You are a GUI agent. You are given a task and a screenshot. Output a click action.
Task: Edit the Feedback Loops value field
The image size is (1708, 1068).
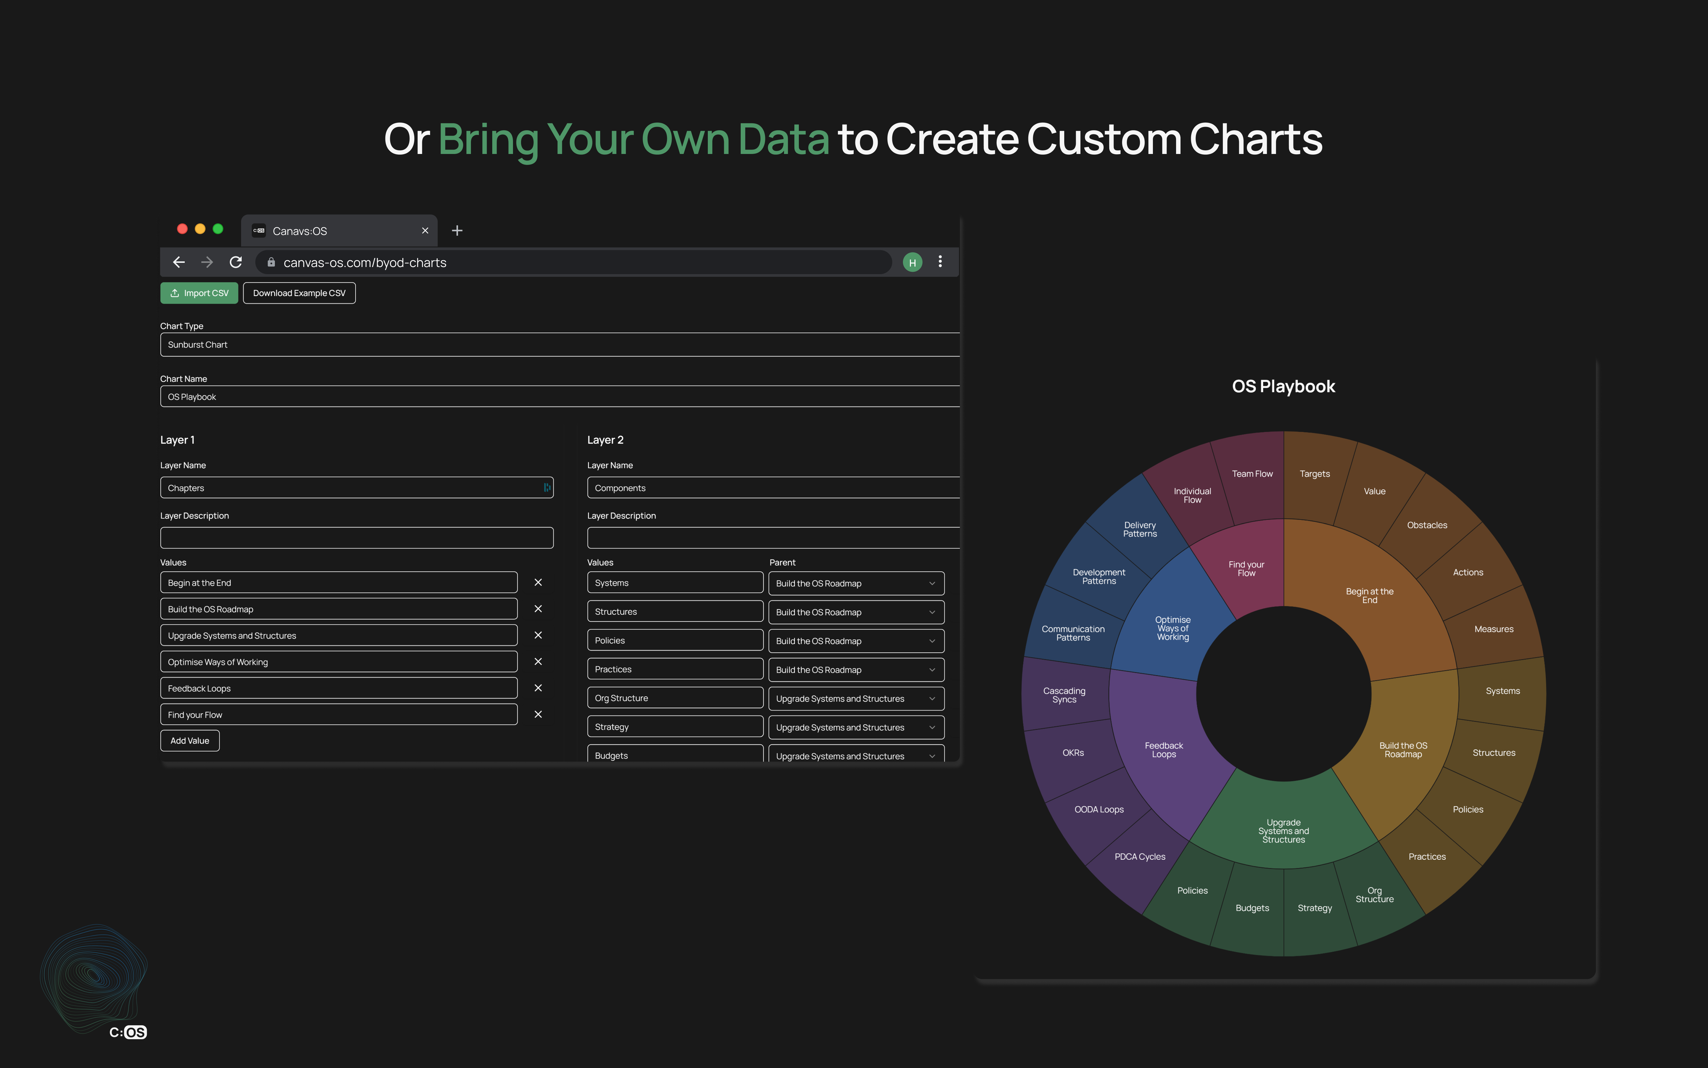pyautogui.click(x=339, y=688)
